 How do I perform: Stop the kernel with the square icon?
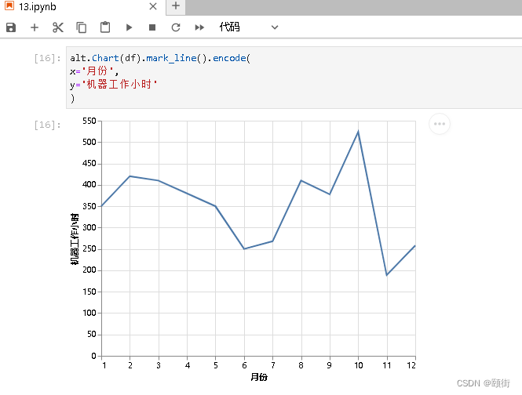[152, 27]
